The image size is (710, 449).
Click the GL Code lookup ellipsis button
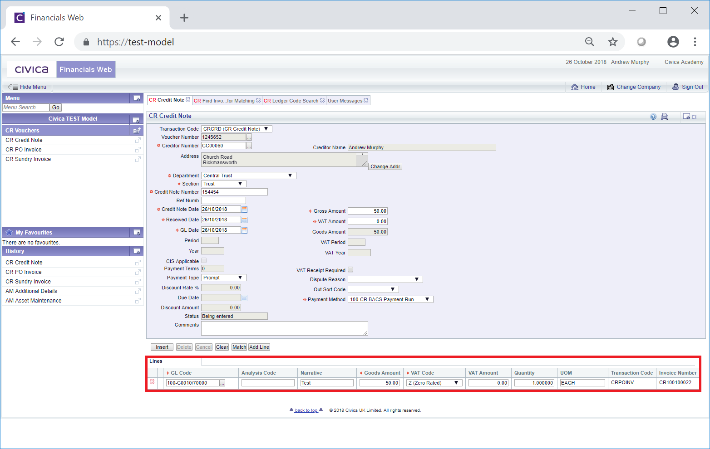point(222,383)
